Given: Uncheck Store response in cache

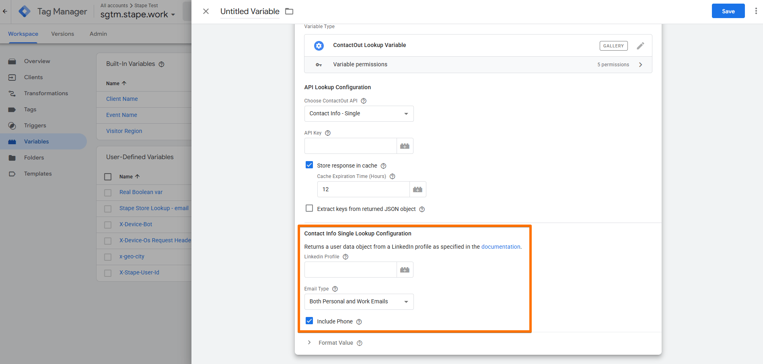Looking at the screenshot, I should click(309, 165).
